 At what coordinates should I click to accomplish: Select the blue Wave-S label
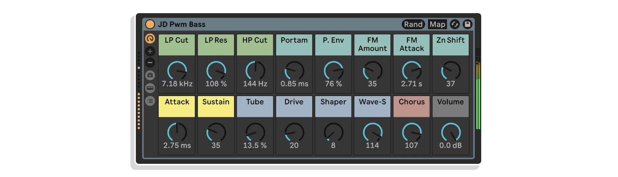pos(372,107)
